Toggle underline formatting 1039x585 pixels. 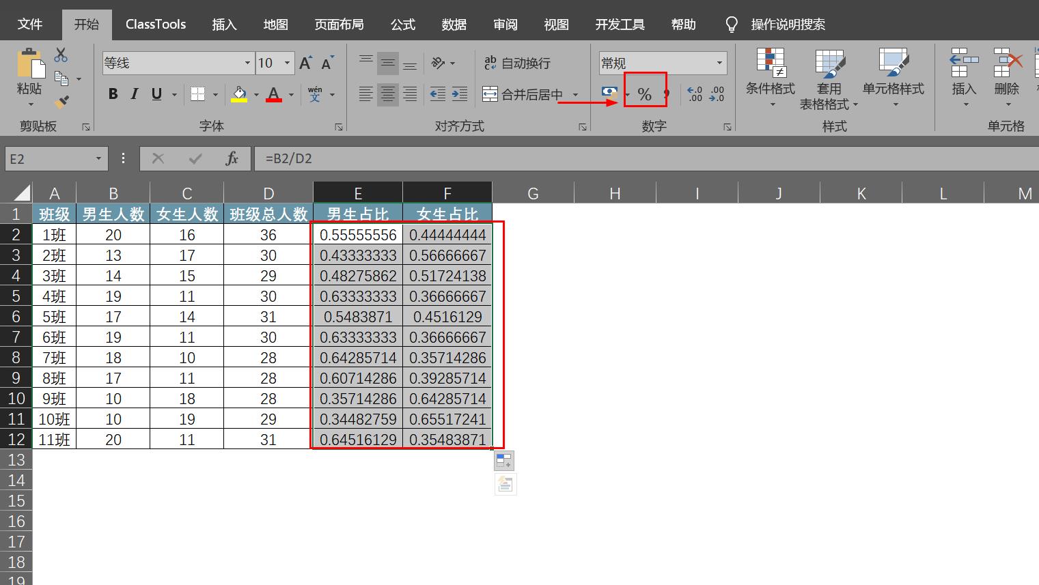pos(155,94)
